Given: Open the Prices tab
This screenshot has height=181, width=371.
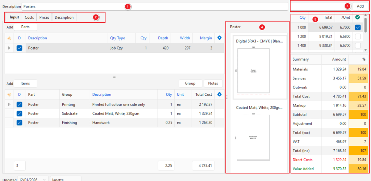Looking at the screenshot, I should [x=44, y=17].
